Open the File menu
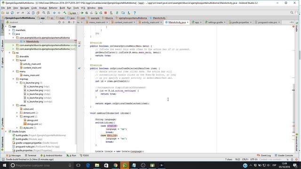The height and width of the screenshot is (169, 301). (3, 8)
